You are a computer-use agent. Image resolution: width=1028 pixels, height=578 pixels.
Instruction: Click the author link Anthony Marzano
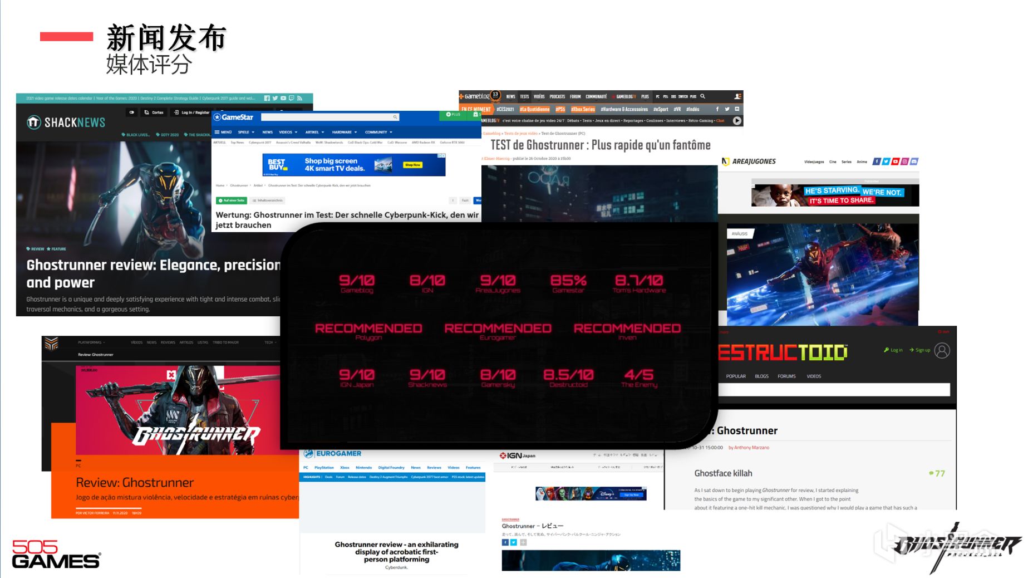click(751, 448)
